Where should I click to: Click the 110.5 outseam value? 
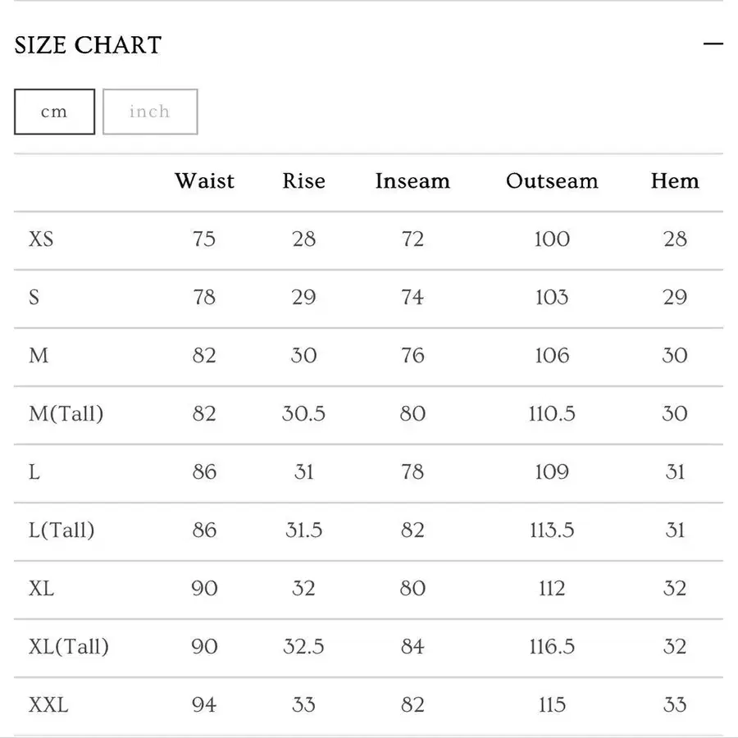pos(552,414)
